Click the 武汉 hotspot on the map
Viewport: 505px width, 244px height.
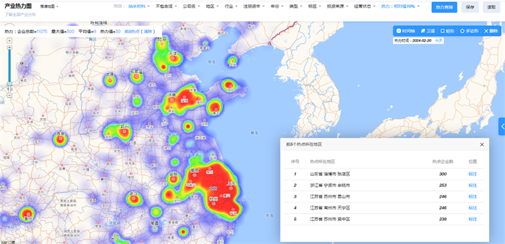pyautogui.click(x=134, y=199)
